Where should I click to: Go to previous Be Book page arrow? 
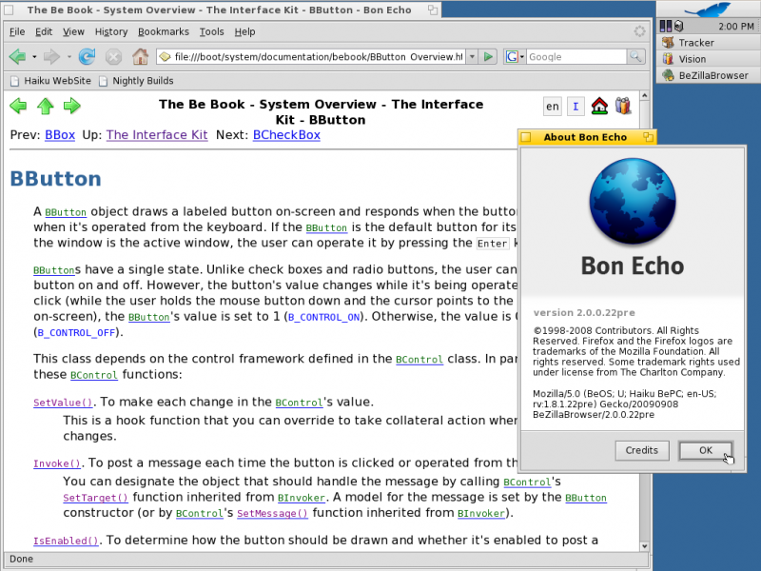click(18, 106)
